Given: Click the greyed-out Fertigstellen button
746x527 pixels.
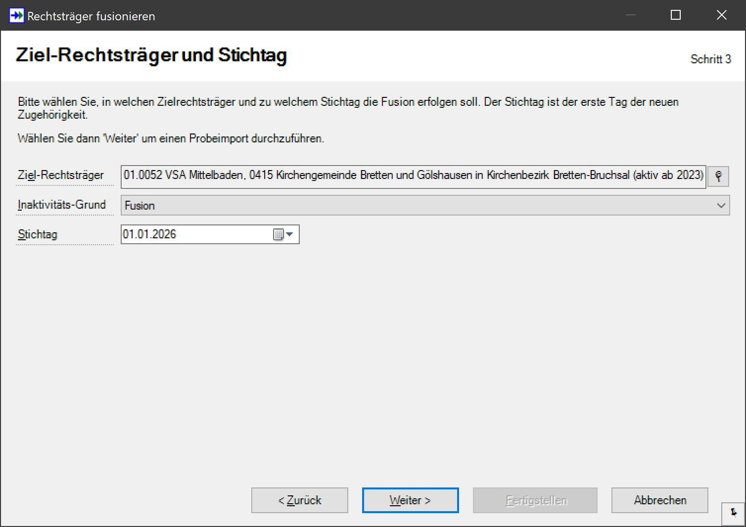Looking at the screenshot, I should pyautogui.click(x=535, y=500).
